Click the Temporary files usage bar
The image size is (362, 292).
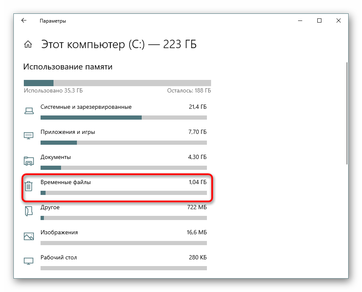pyautogui.click(x=123, y=193)
